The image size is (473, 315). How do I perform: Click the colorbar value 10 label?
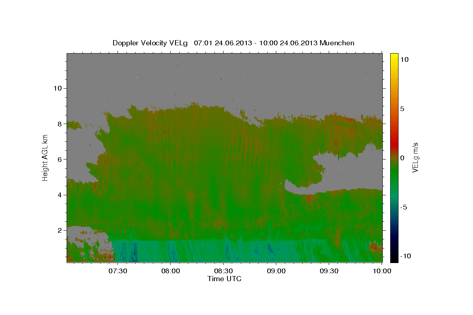[x=404, y=59]
